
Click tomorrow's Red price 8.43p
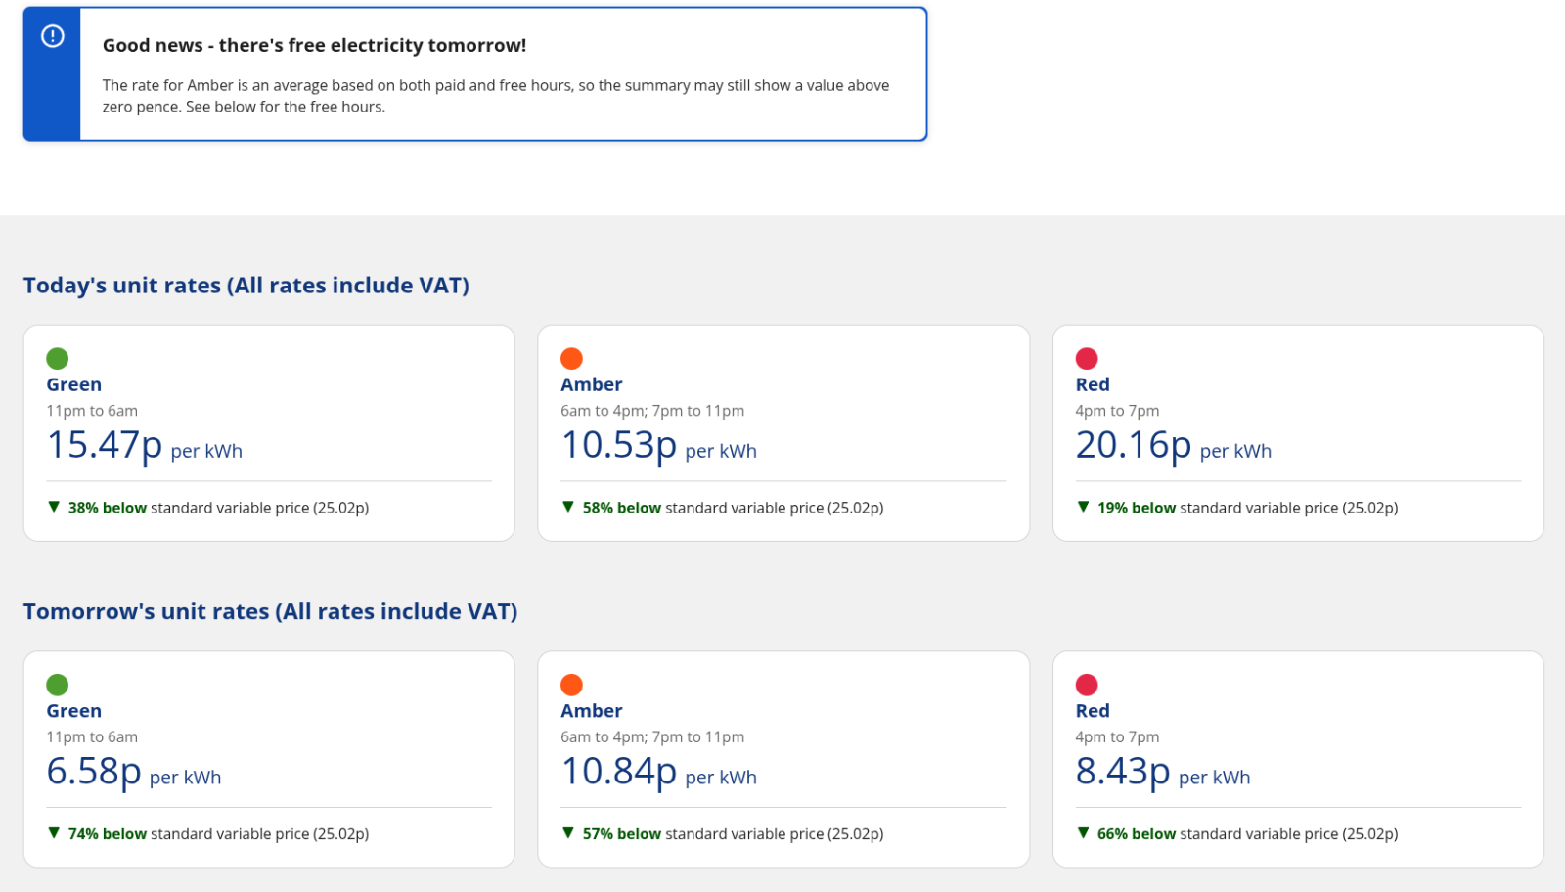pos(1122,772)
